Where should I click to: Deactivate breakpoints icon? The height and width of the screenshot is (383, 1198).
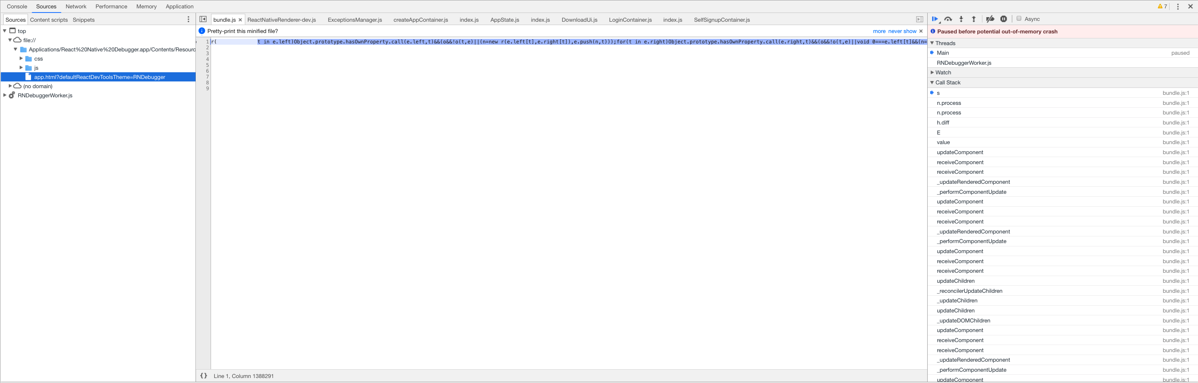(x=990, y=19)
